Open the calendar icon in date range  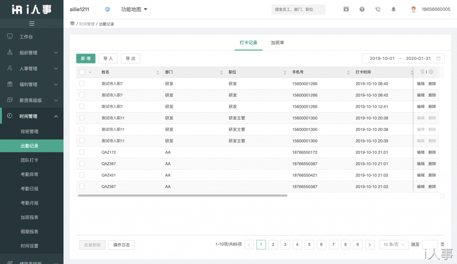click(x=438, y=59)
